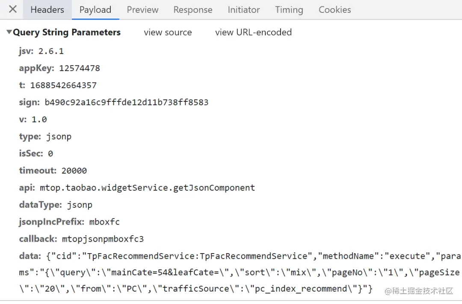Click the appKey parameter name
462x304 pixels.
coord(36,68)
